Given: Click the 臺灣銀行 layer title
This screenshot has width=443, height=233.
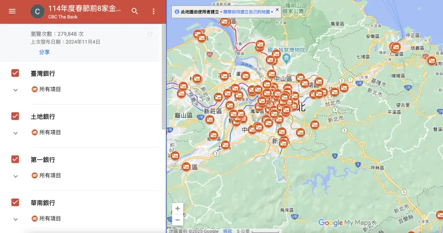Looking at the screenshot, I should (x=43, y=74).
